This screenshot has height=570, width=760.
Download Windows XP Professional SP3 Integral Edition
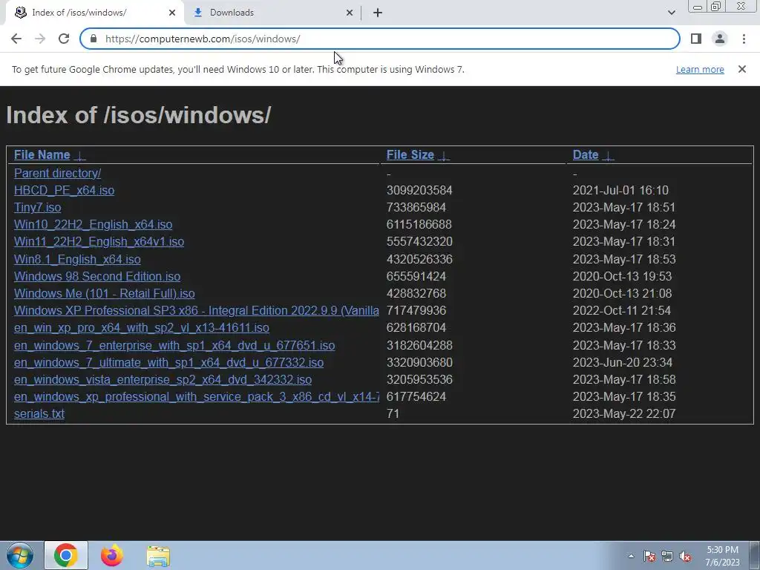[x=196, y=311]
